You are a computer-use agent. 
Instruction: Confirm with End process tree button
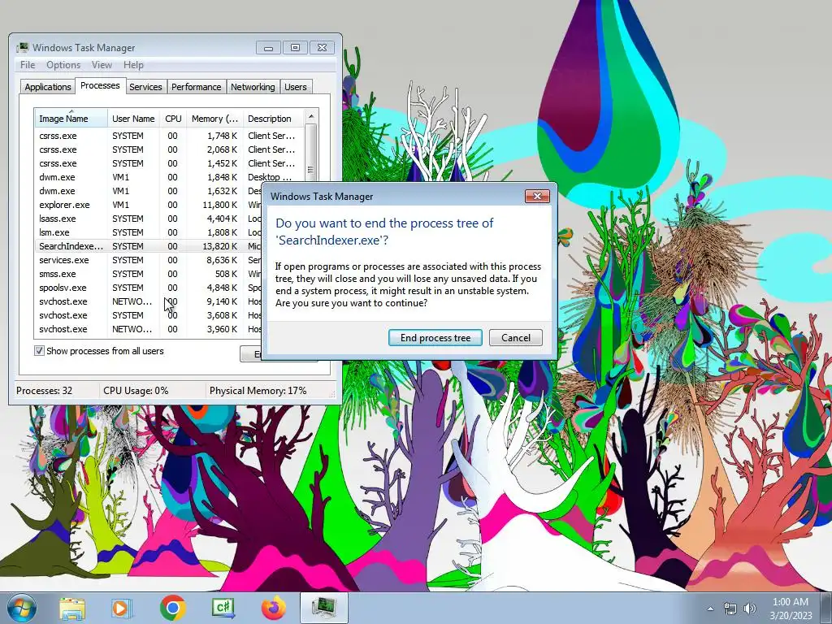[435, 338]
